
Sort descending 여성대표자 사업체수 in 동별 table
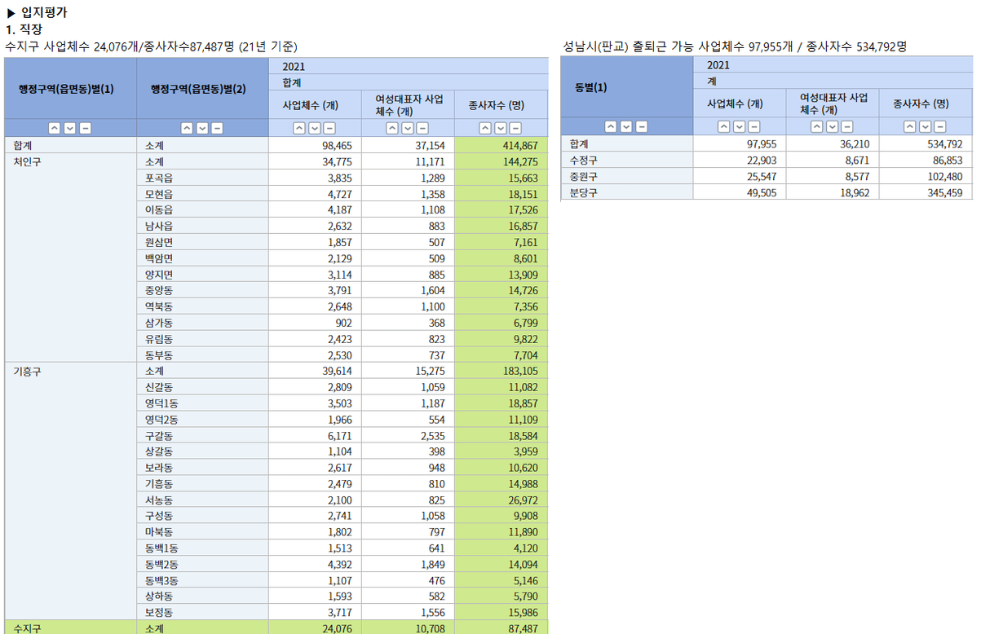click(832, 126)
